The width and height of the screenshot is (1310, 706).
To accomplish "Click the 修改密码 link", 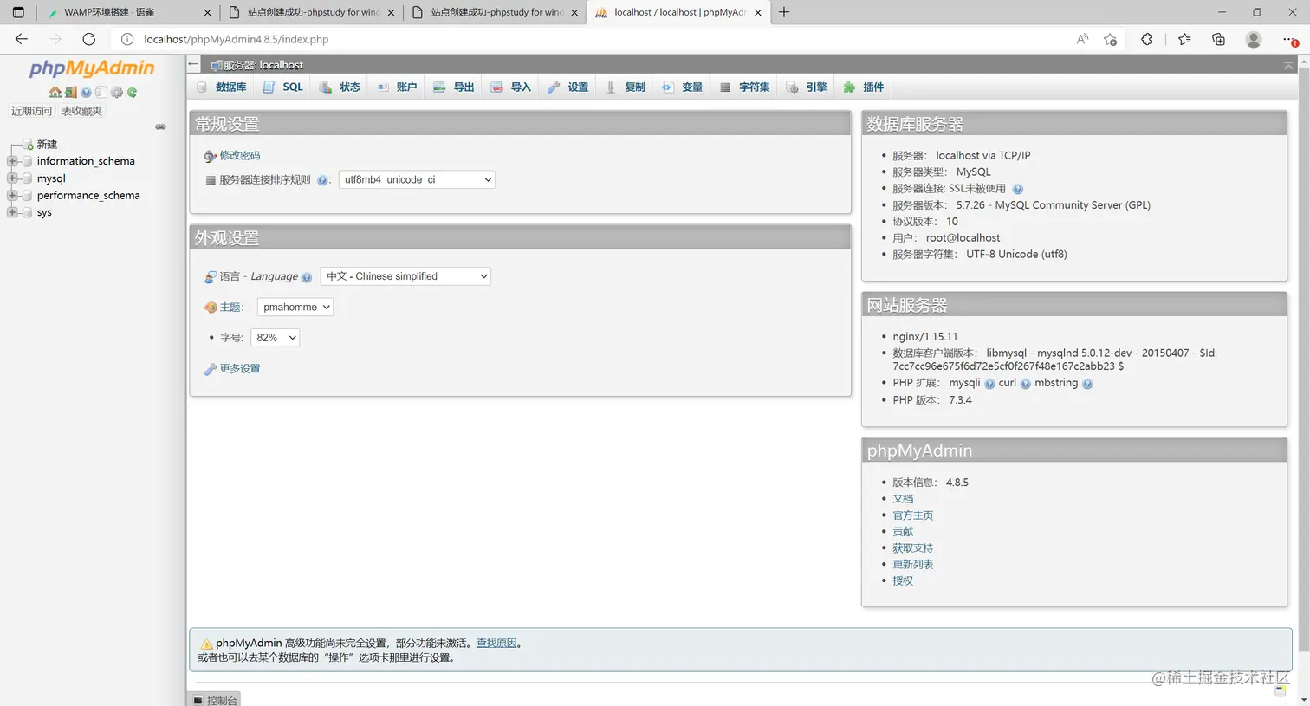I will click(x=240, y=156).
